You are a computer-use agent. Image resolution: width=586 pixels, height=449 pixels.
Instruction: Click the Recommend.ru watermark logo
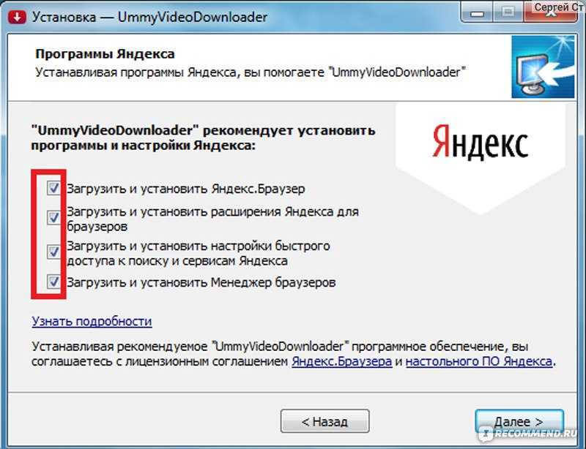pyautogui.click(x=528, y=433)
